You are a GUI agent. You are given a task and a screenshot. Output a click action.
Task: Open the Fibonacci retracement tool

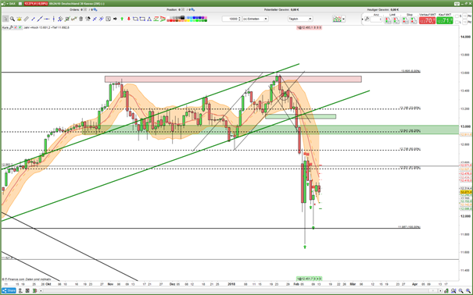[67, 19]
